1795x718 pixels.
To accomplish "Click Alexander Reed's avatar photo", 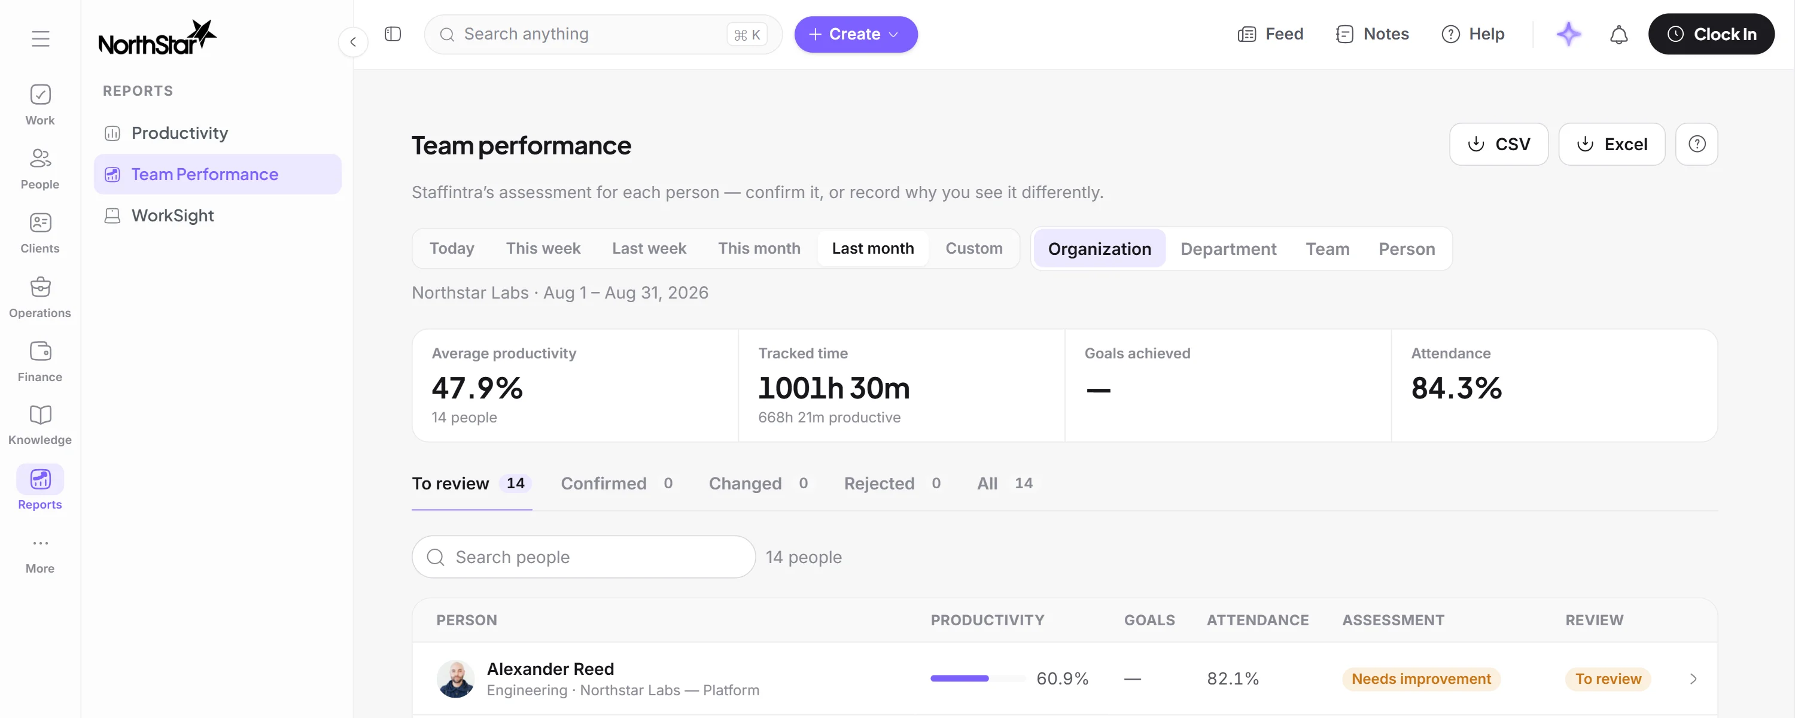I will pos(456,679).
